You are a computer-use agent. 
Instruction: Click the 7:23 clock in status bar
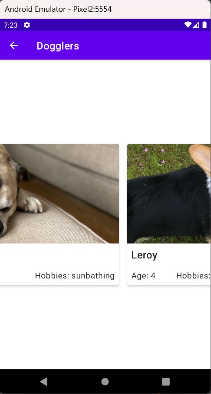(x=10, y=25)
